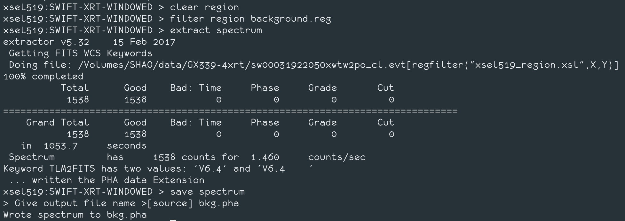Click the "written the PHA data Extension" line
Image resolution: width=625 pixels, height=221 pixels.
pos(118,180)
